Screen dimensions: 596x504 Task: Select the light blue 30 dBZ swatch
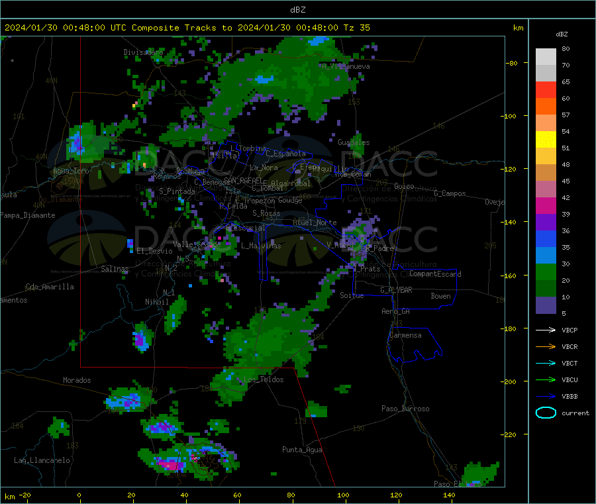coord(546,256)
